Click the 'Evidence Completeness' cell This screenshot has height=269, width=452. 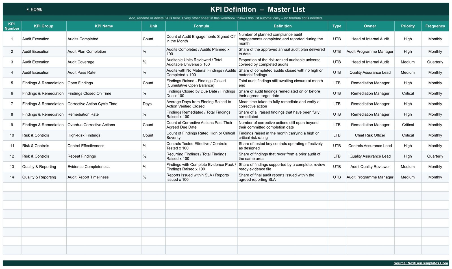[104, 167]
